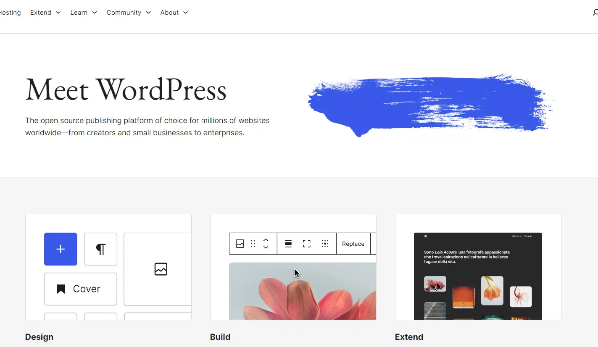
Task: Click the move down chevron
Action: coord(266,247)
